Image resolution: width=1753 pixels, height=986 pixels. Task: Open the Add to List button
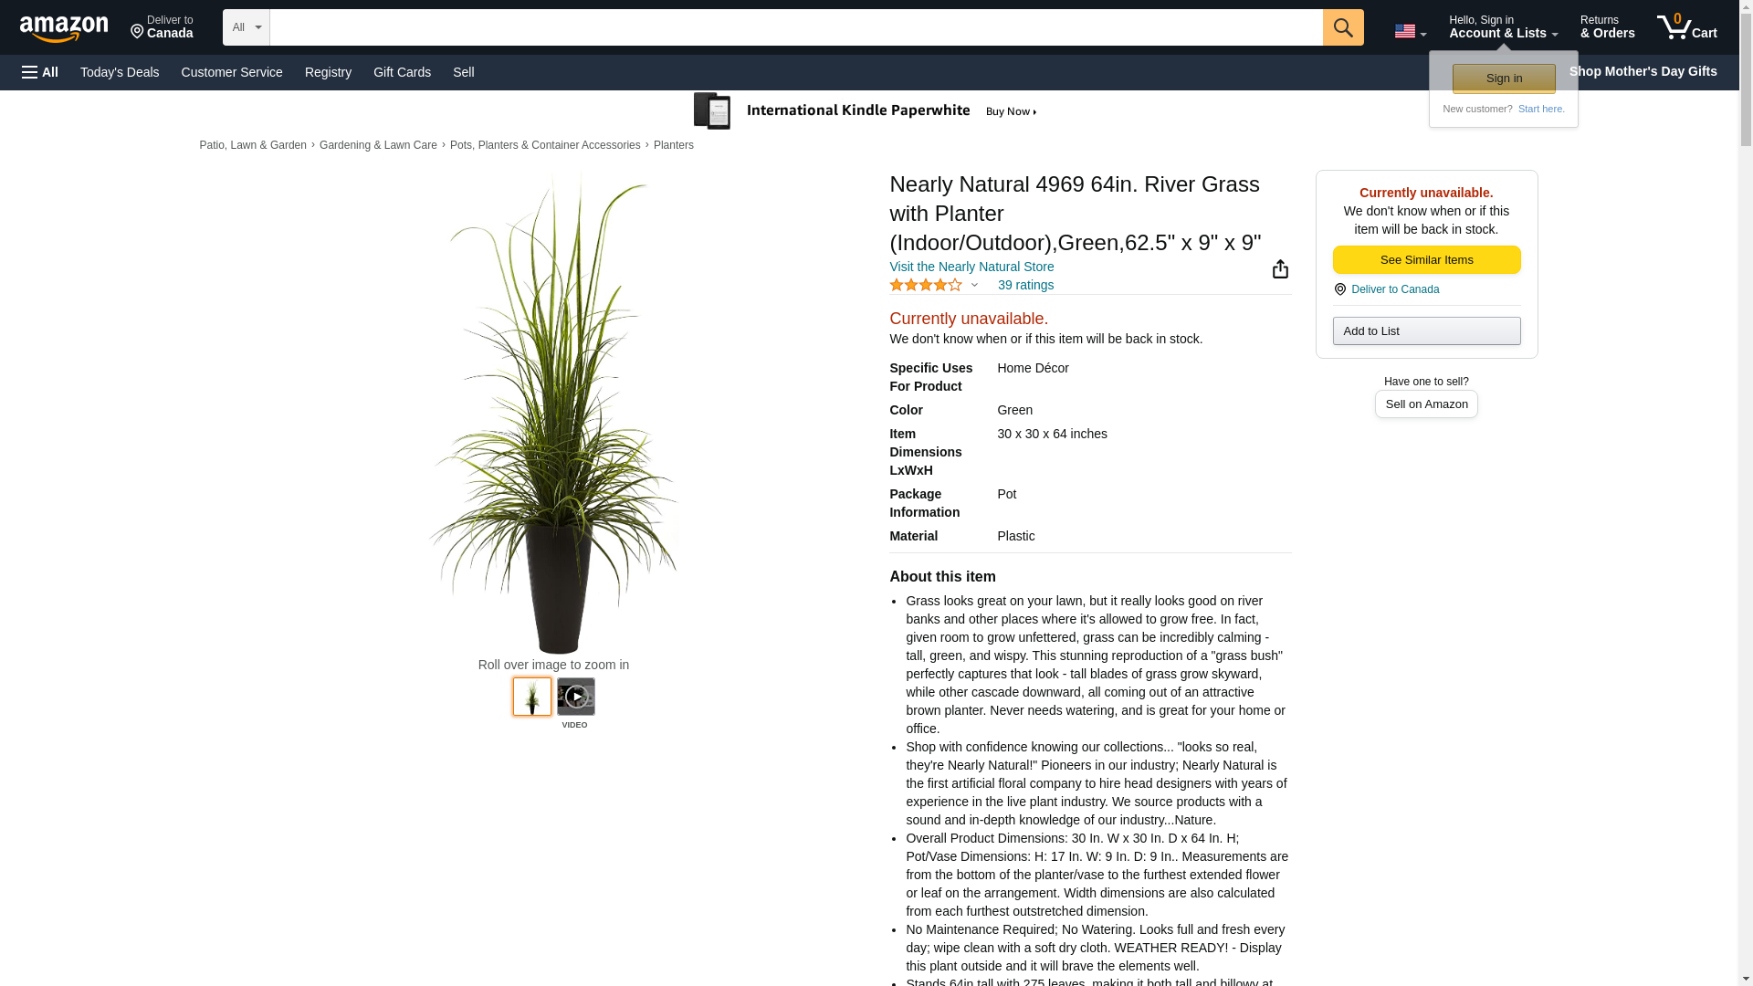coord(1426,330)
